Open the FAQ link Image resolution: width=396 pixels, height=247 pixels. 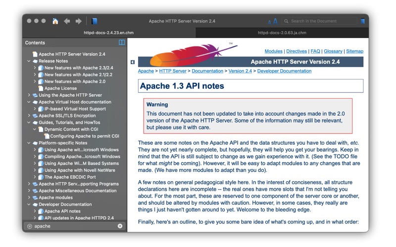pyautogui.click(x=315, y=51)
